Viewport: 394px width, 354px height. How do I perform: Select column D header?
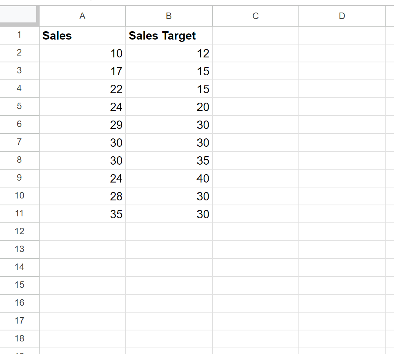342,16
